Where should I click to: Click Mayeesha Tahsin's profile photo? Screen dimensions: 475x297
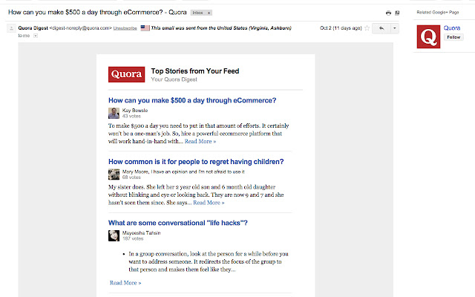pyautogui.click(x=114, y=235)
